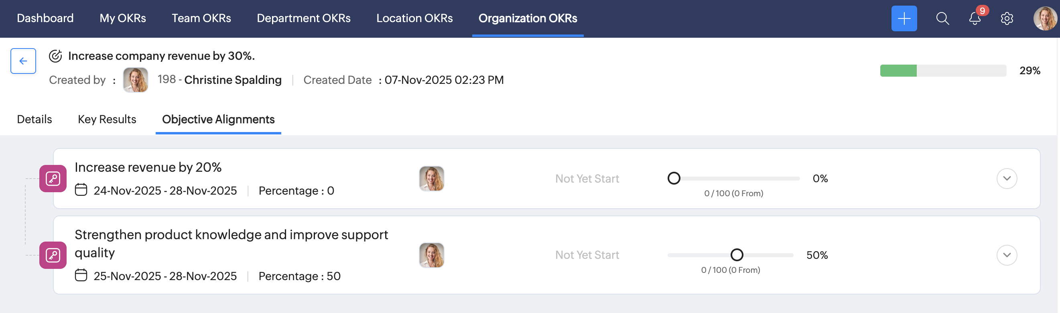Open Team OKRs navigation item
This screenshot has width=1060, height=313.
coord(201,18)
